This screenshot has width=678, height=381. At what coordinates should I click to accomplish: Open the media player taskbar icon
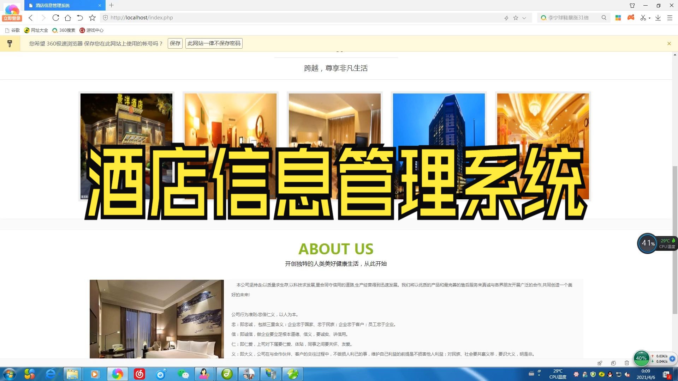click(95, 374)
